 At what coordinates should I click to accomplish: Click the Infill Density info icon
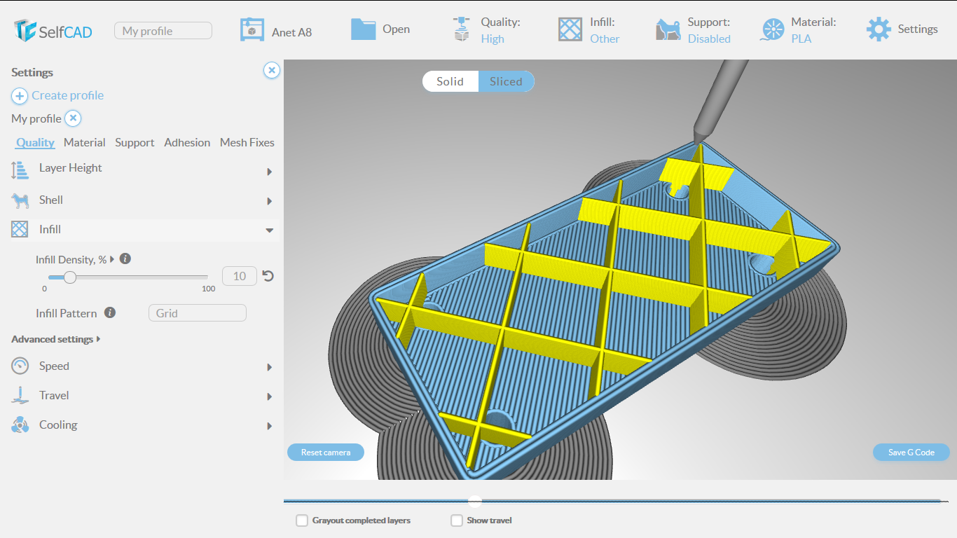coord(125,258)
